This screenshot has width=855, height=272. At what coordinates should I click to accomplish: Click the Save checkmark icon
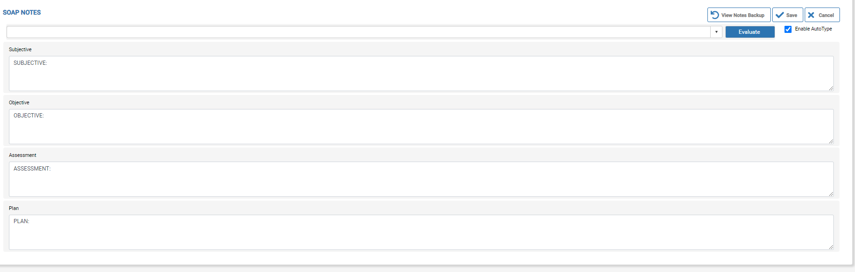coord(780,15)
